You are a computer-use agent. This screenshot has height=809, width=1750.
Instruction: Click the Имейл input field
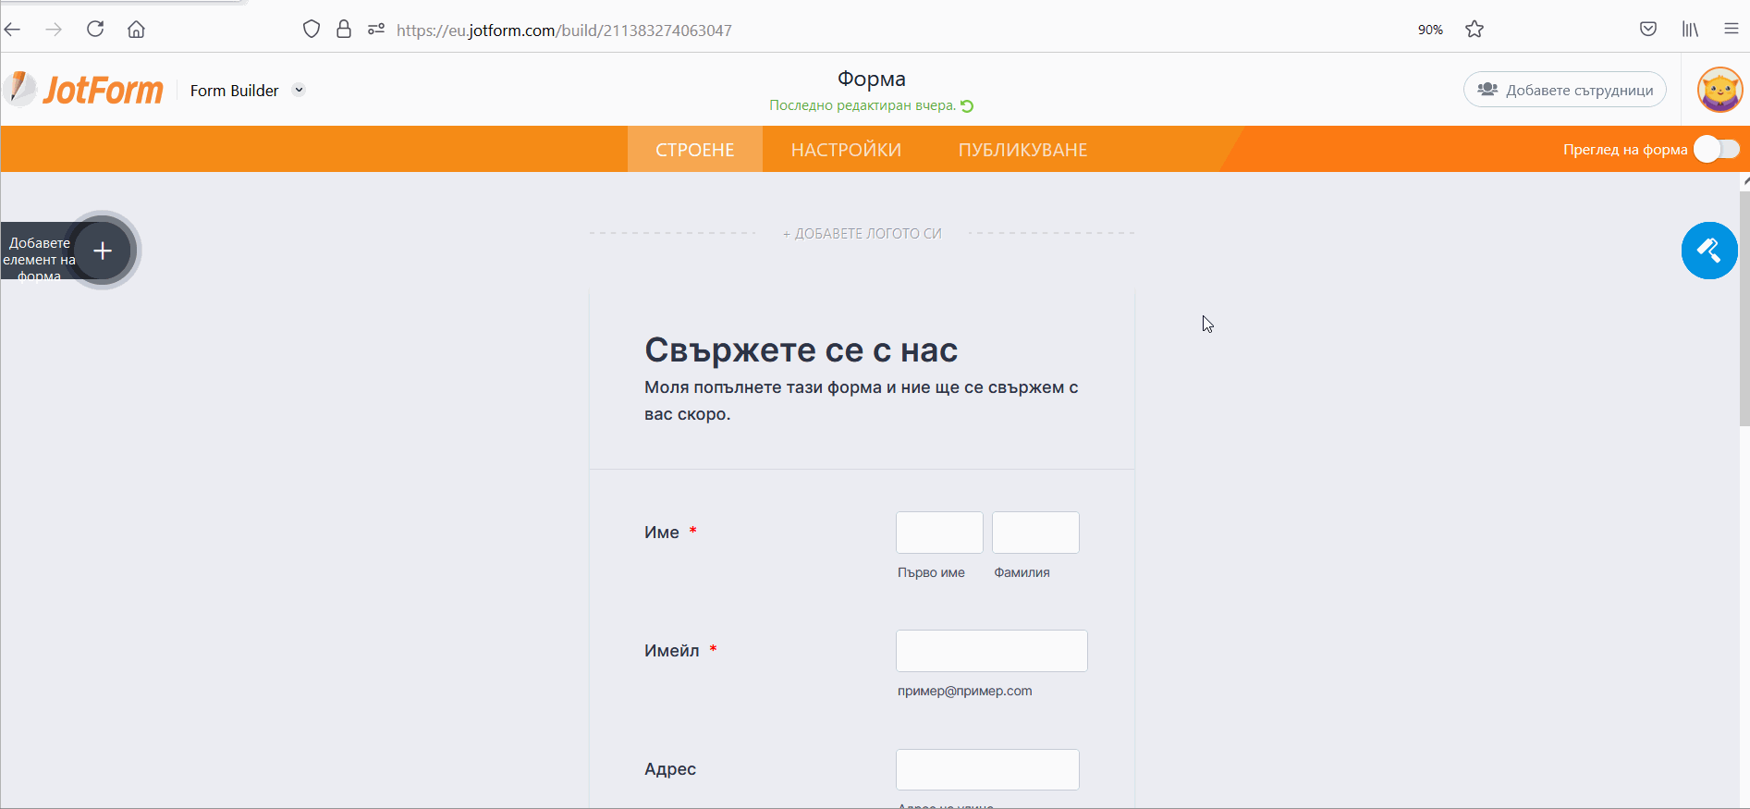pyautogui.click(x=991, y=651)
